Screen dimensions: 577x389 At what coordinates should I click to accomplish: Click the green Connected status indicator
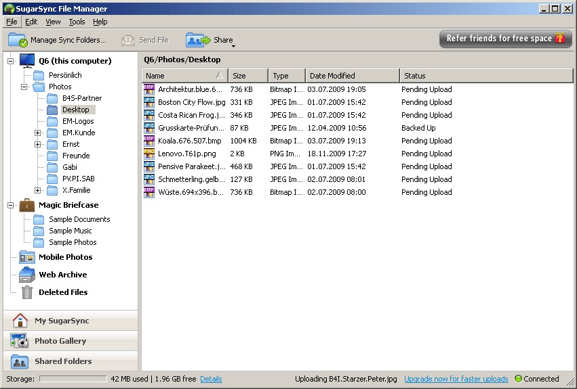[519, 379]
